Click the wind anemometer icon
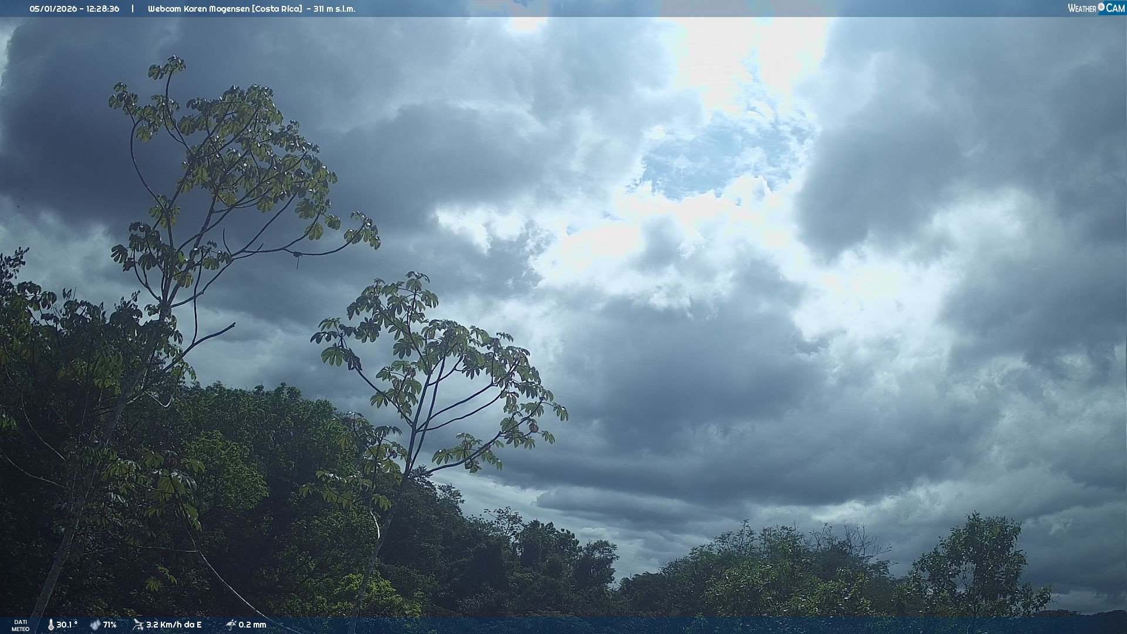This screenshot has height=634, width=1127. pos(138,625)
